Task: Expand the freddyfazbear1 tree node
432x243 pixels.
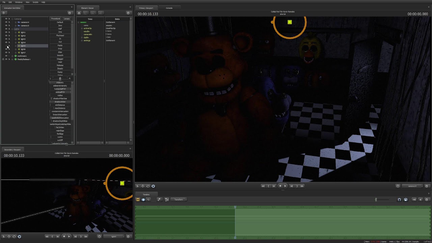Action: pos(12,59)
